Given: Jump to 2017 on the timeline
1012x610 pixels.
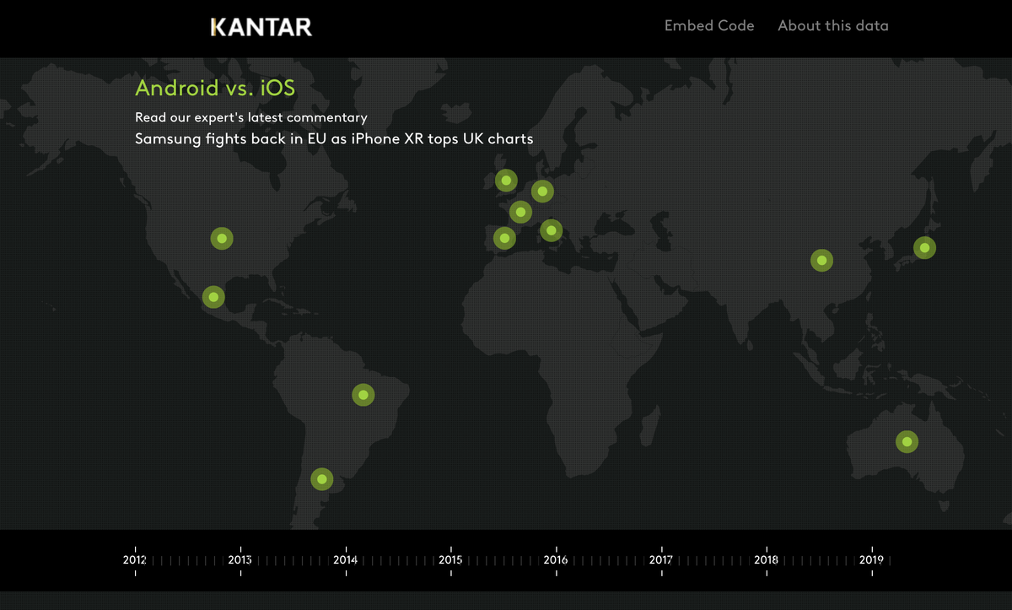Looking at the screenshot, I should 661,559.
